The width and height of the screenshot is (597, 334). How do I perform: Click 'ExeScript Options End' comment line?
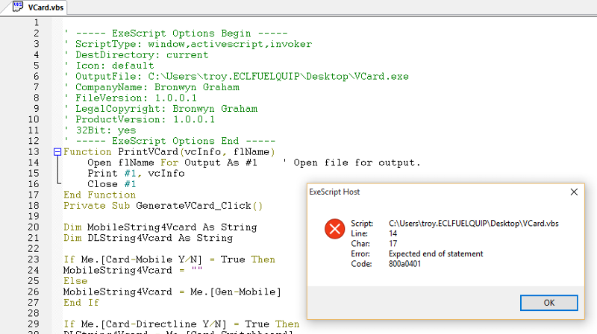click(x=169, y=141)
